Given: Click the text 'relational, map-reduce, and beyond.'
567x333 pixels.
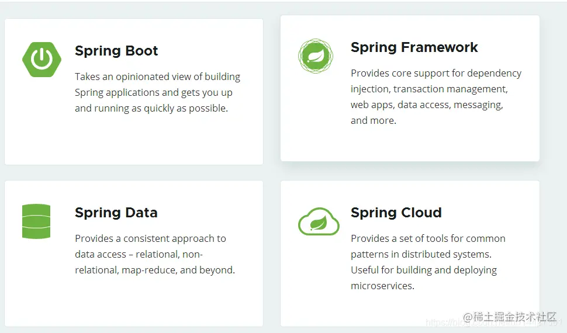Looking at the screenshot, I should tap(155, 270).
